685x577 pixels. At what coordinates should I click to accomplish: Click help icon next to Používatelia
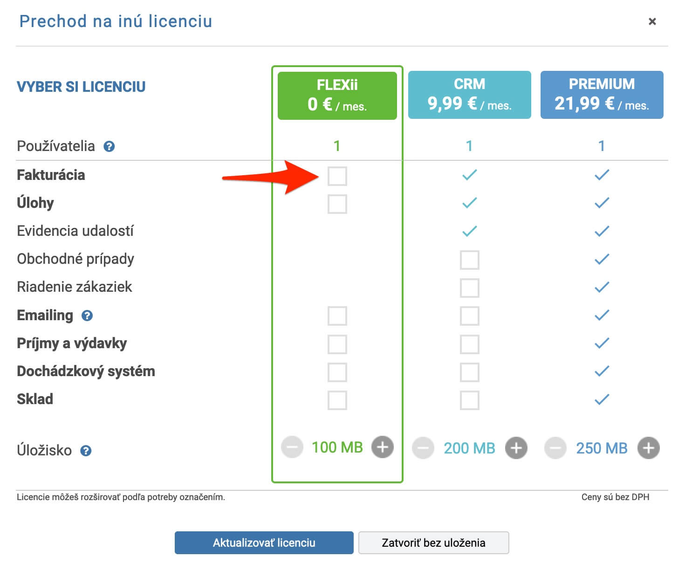pyautogui.click(x=109, y=146)
